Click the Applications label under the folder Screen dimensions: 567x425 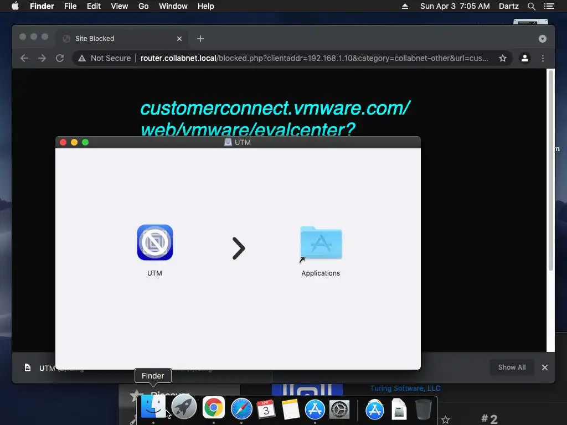[x=321, y=273]
